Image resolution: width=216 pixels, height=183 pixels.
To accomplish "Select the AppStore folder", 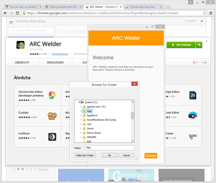I will coord(92,115).
